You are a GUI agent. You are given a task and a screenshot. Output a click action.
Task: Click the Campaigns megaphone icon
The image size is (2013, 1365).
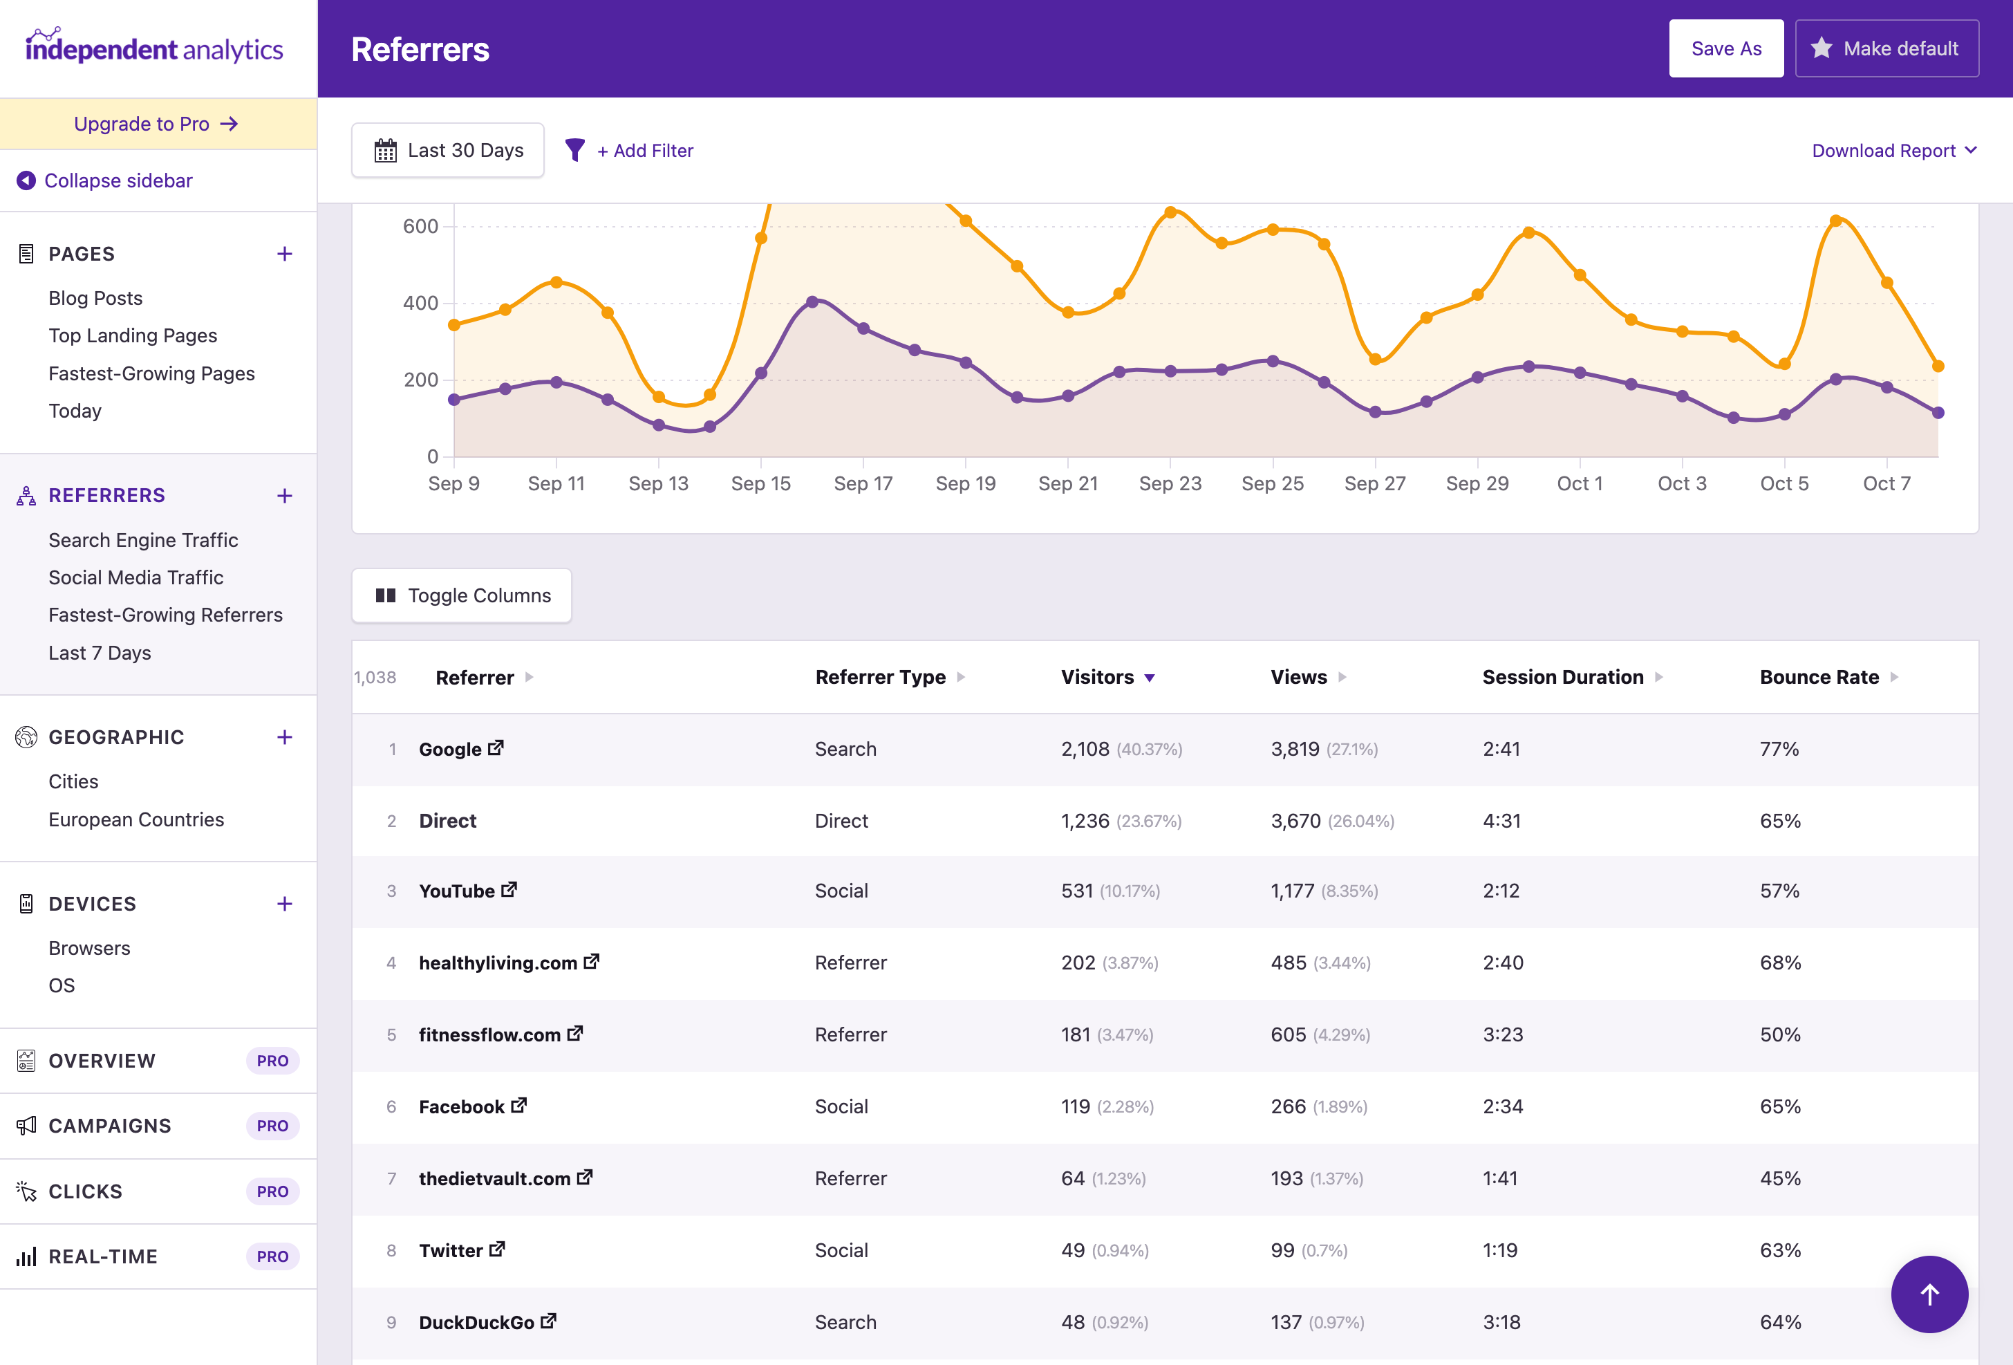(x=25, y=1125)
